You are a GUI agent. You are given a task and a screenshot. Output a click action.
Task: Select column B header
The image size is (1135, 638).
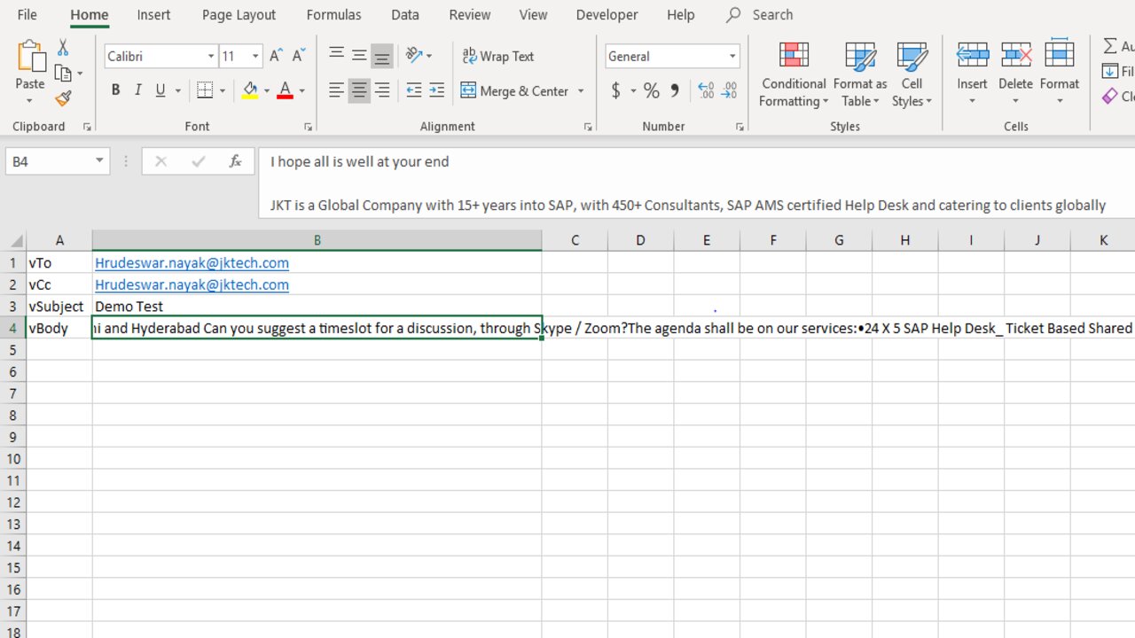tap(317, 240)
